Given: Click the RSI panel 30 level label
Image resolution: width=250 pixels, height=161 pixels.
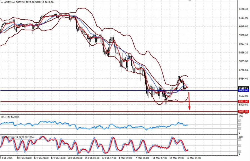Looking at the screenshot, I should coord(240,128).
